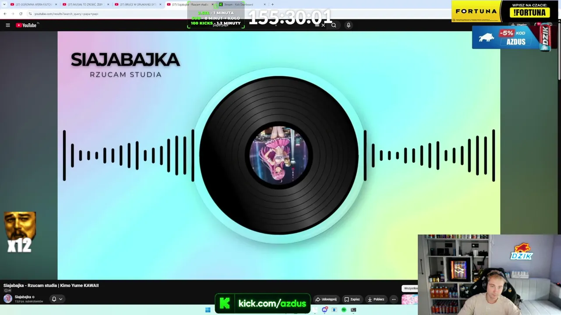This screenshot has height=315, width=561.
Task: Open Spotify from the taskbar
Action: point(344,310)
